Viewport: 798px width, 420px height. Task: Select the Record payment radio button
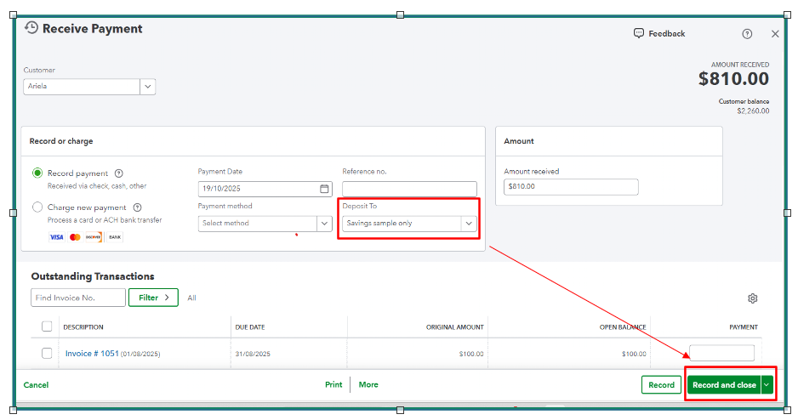coord(37,173)
